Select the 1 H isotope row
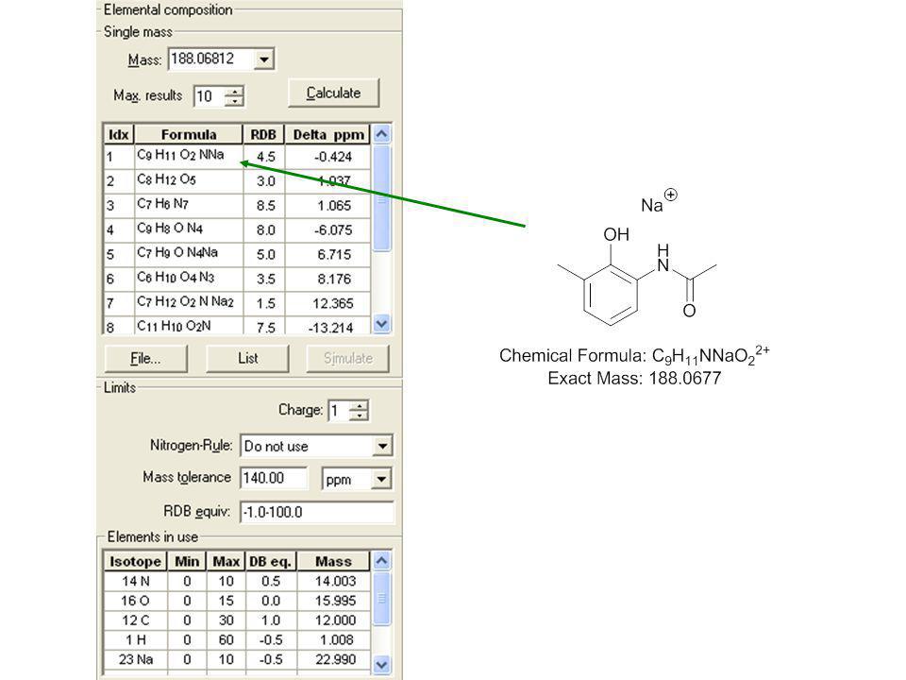 click(x=237, y=640)
